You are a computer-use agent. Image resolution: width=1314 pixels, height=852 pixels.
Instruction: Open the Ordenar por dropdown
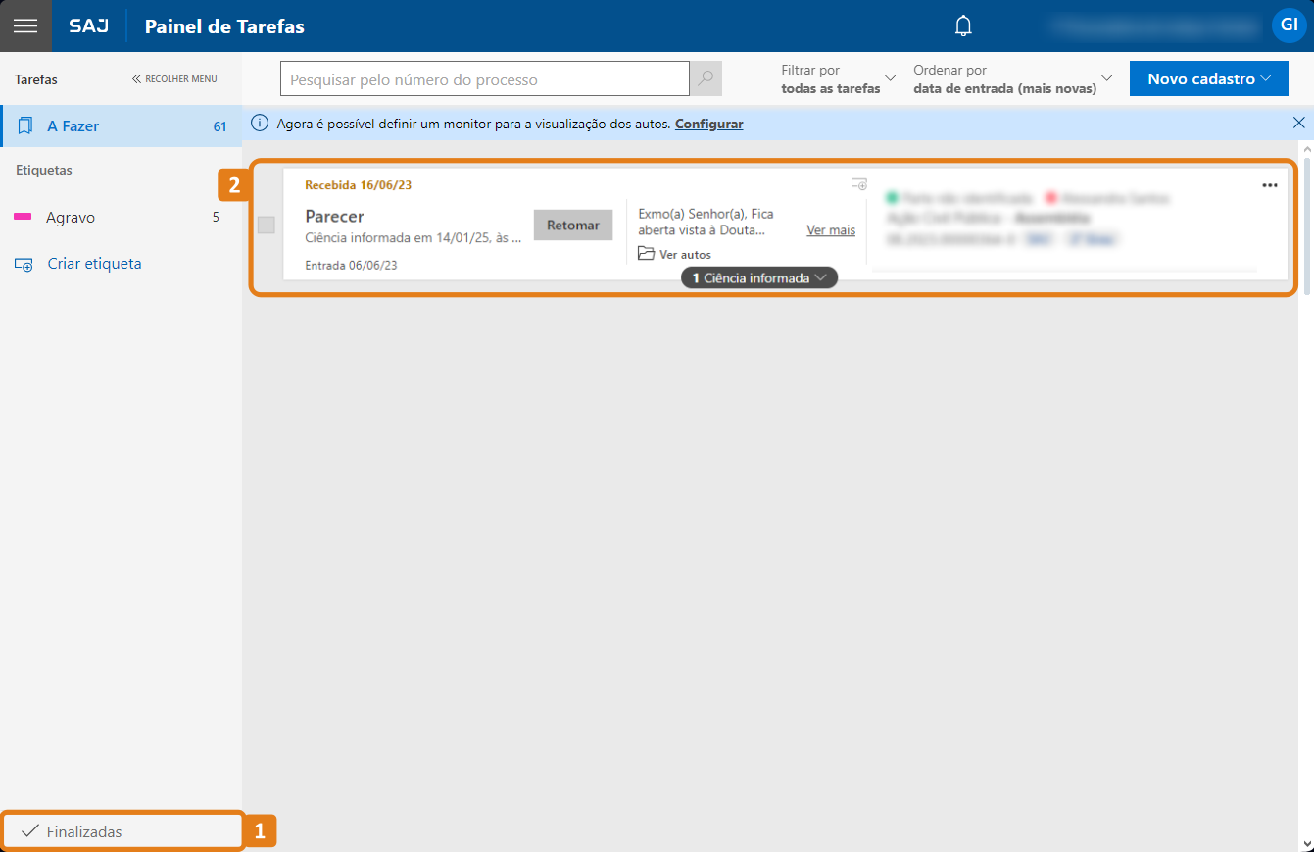pyautogui.click(x=1013, y=79)
